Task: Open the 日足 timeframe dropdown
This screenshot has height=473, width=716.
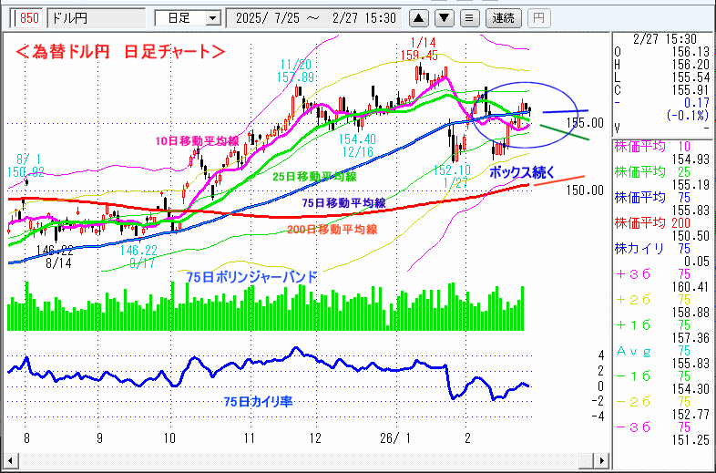Action: point(188,17)
